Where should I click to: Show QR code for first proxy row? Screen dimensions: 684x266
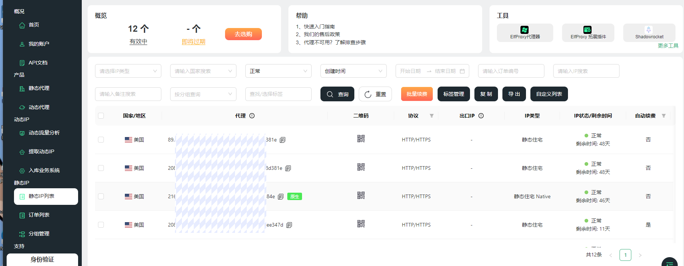coord(361,139)
